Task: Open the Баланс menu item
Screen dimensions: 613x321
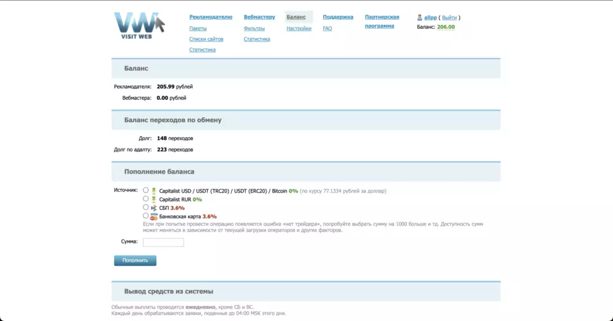Action: (296, 17)
